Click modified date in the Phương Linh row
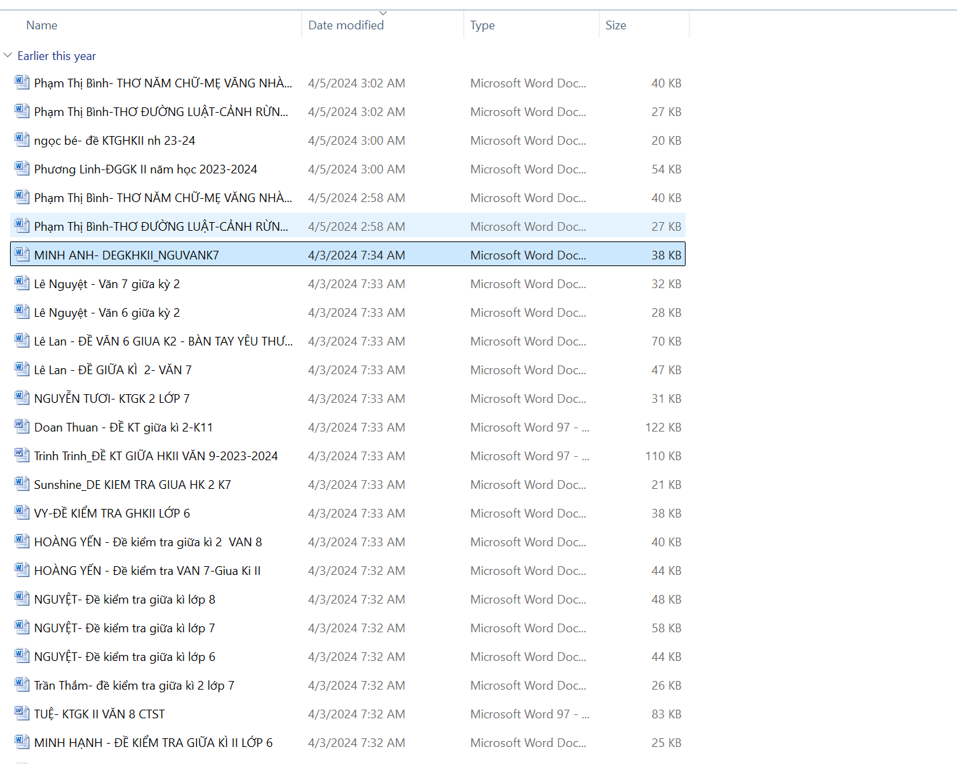Screen dimensions: 957x769 tap(357, 169)
